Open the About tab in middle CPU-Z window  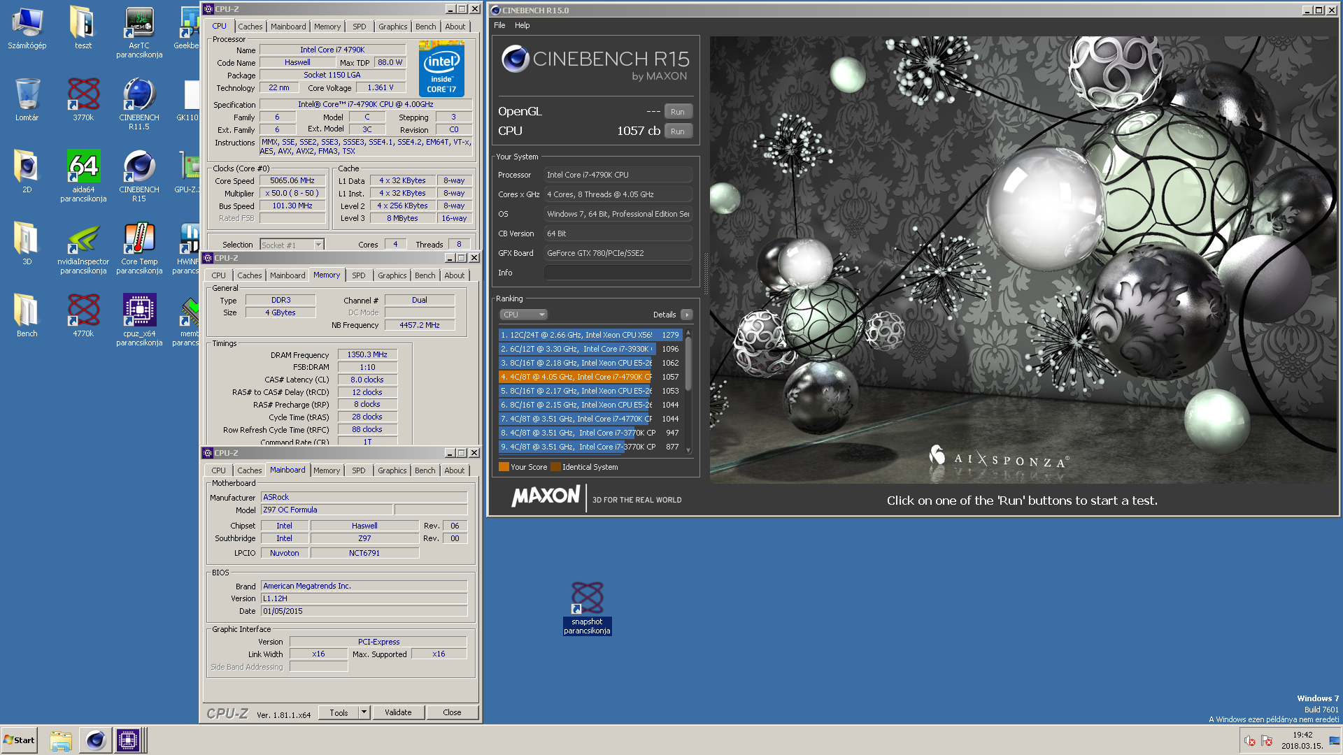coord(455,275)
